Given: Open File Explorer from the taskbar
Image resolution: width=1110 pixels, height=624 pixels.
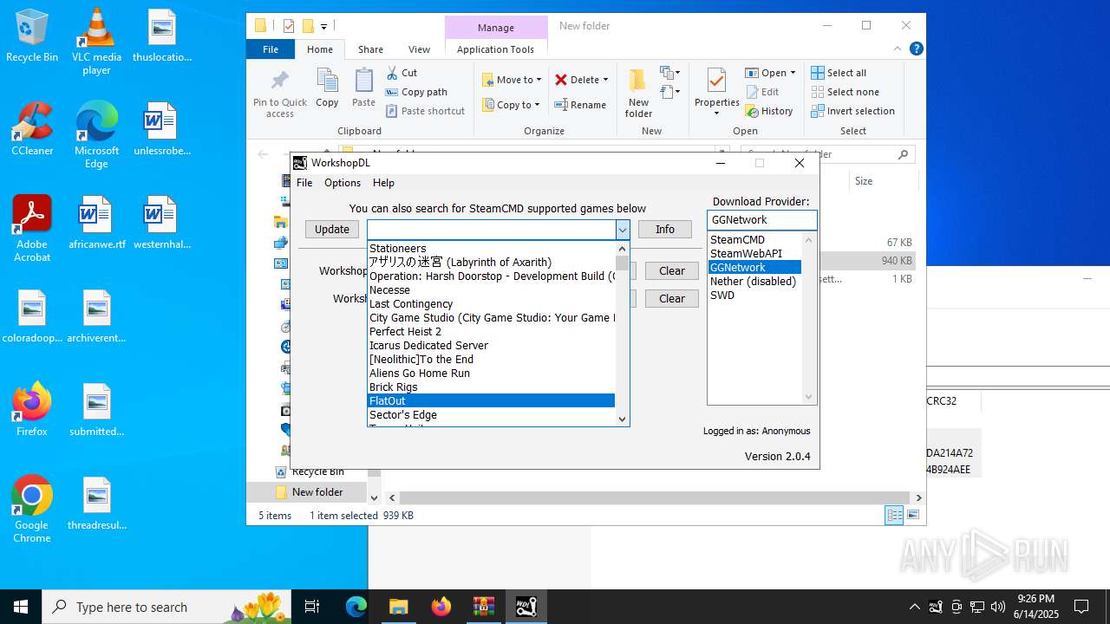Looking at the screenshot, I should [398, 607].
